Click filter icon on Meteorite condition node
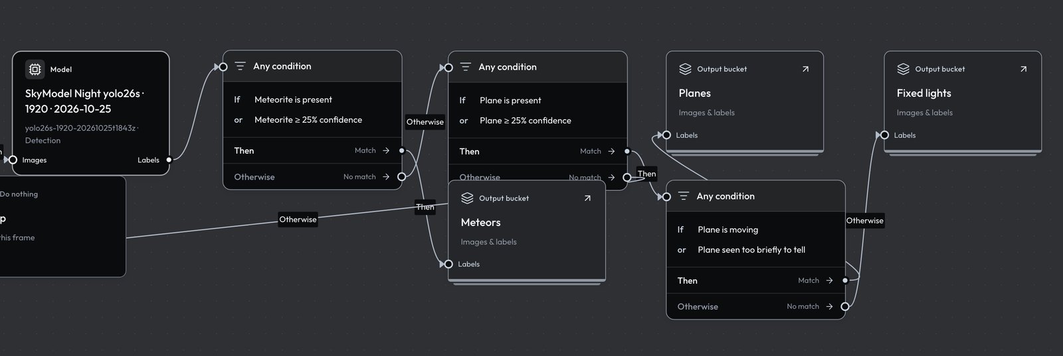 (x=241, y=66)
